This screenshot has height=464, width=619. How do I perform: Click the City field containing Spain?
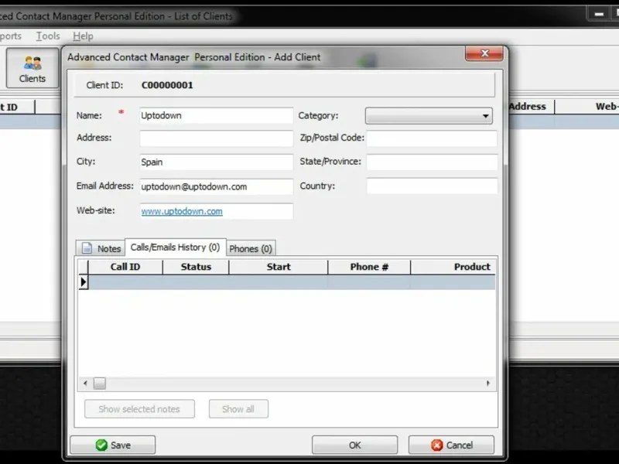[x=217, y=162]
